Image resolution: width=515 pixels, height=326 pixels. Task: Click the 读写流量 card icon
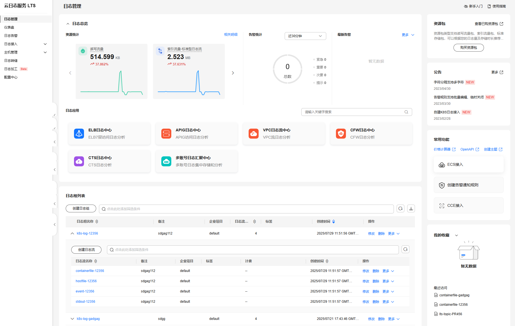(x=83, y=51)
